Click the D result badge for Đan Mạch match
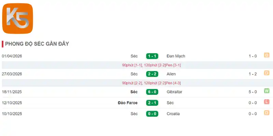The image size is (273, 136). pyautogui.click(x=267, y=55)
